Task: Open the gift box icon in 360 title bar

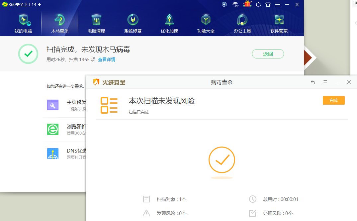Action: (x=247, y=4)
